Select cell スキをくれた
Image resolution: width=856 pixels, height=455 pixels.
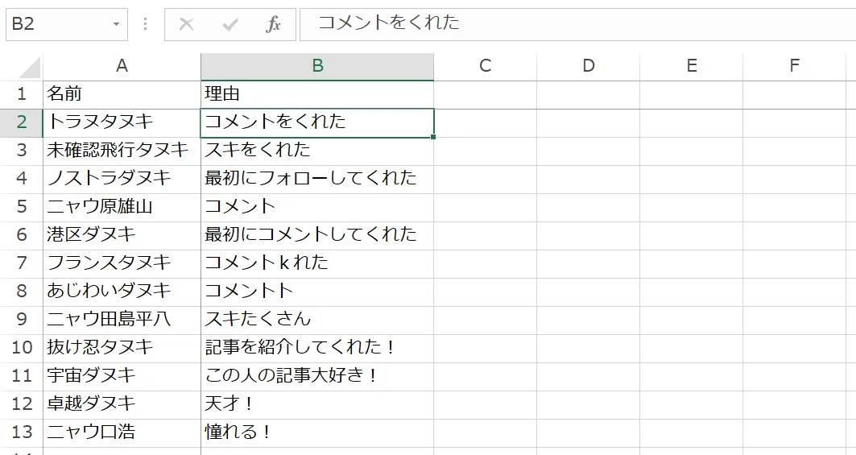point(317,151)
